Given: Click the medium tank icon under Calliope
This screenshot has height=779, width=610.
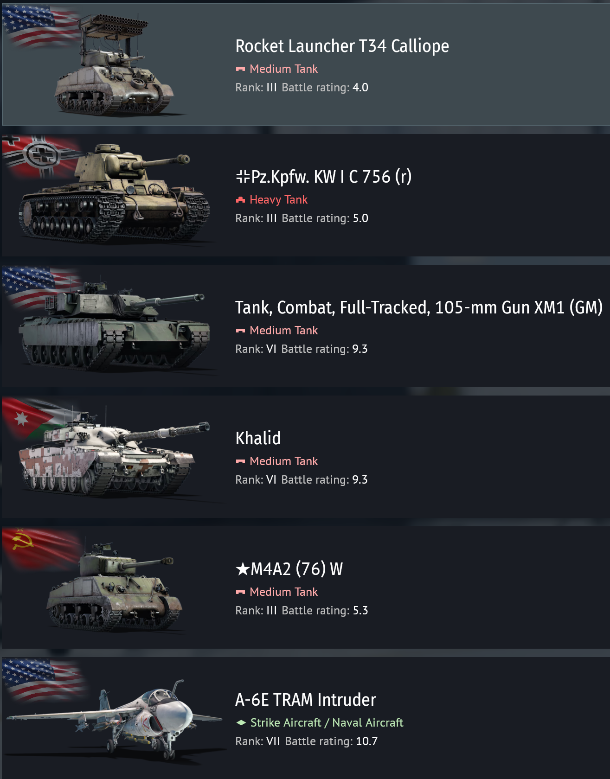Looking at the screenshot, I should [240, 69].
